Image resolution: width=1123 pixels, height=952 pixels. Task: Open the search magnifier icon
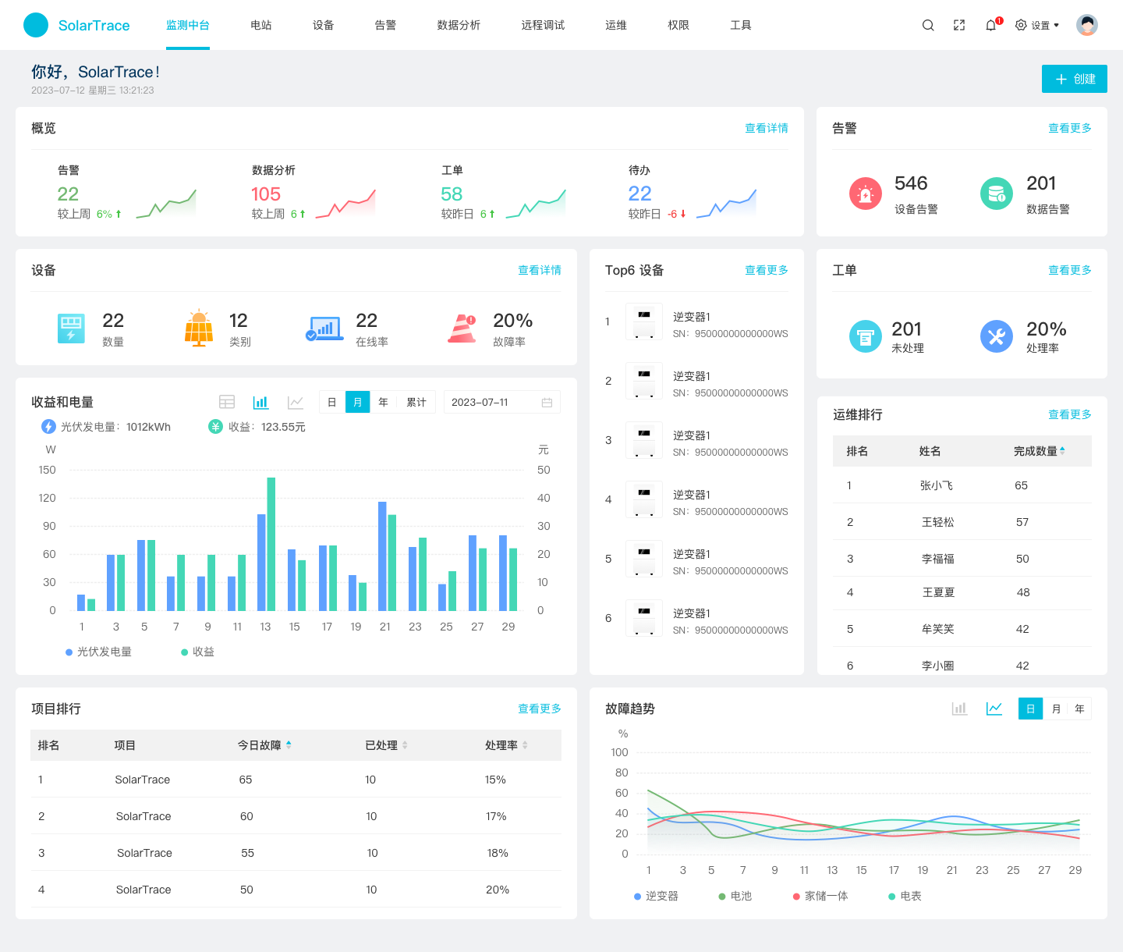click(x=928, y=25)
